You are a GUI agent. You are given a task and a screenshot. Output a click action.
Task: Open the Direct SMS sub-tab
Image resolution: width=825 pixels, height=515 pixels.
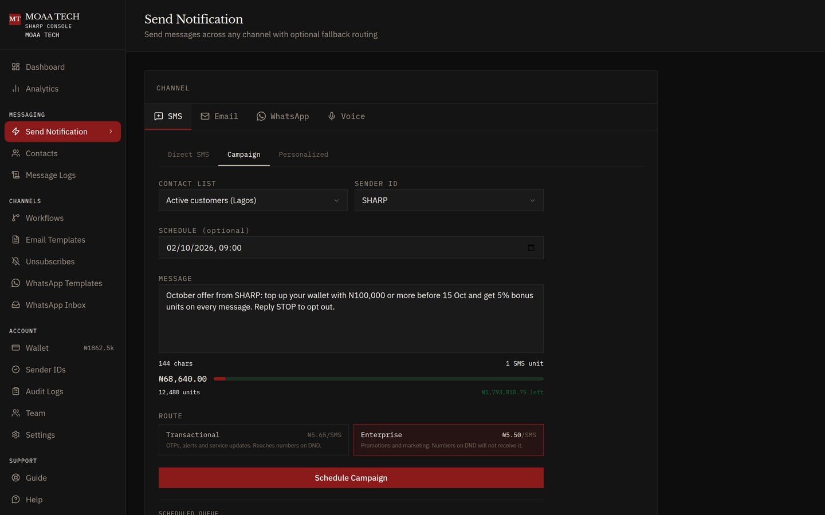[x=188, y=154]
